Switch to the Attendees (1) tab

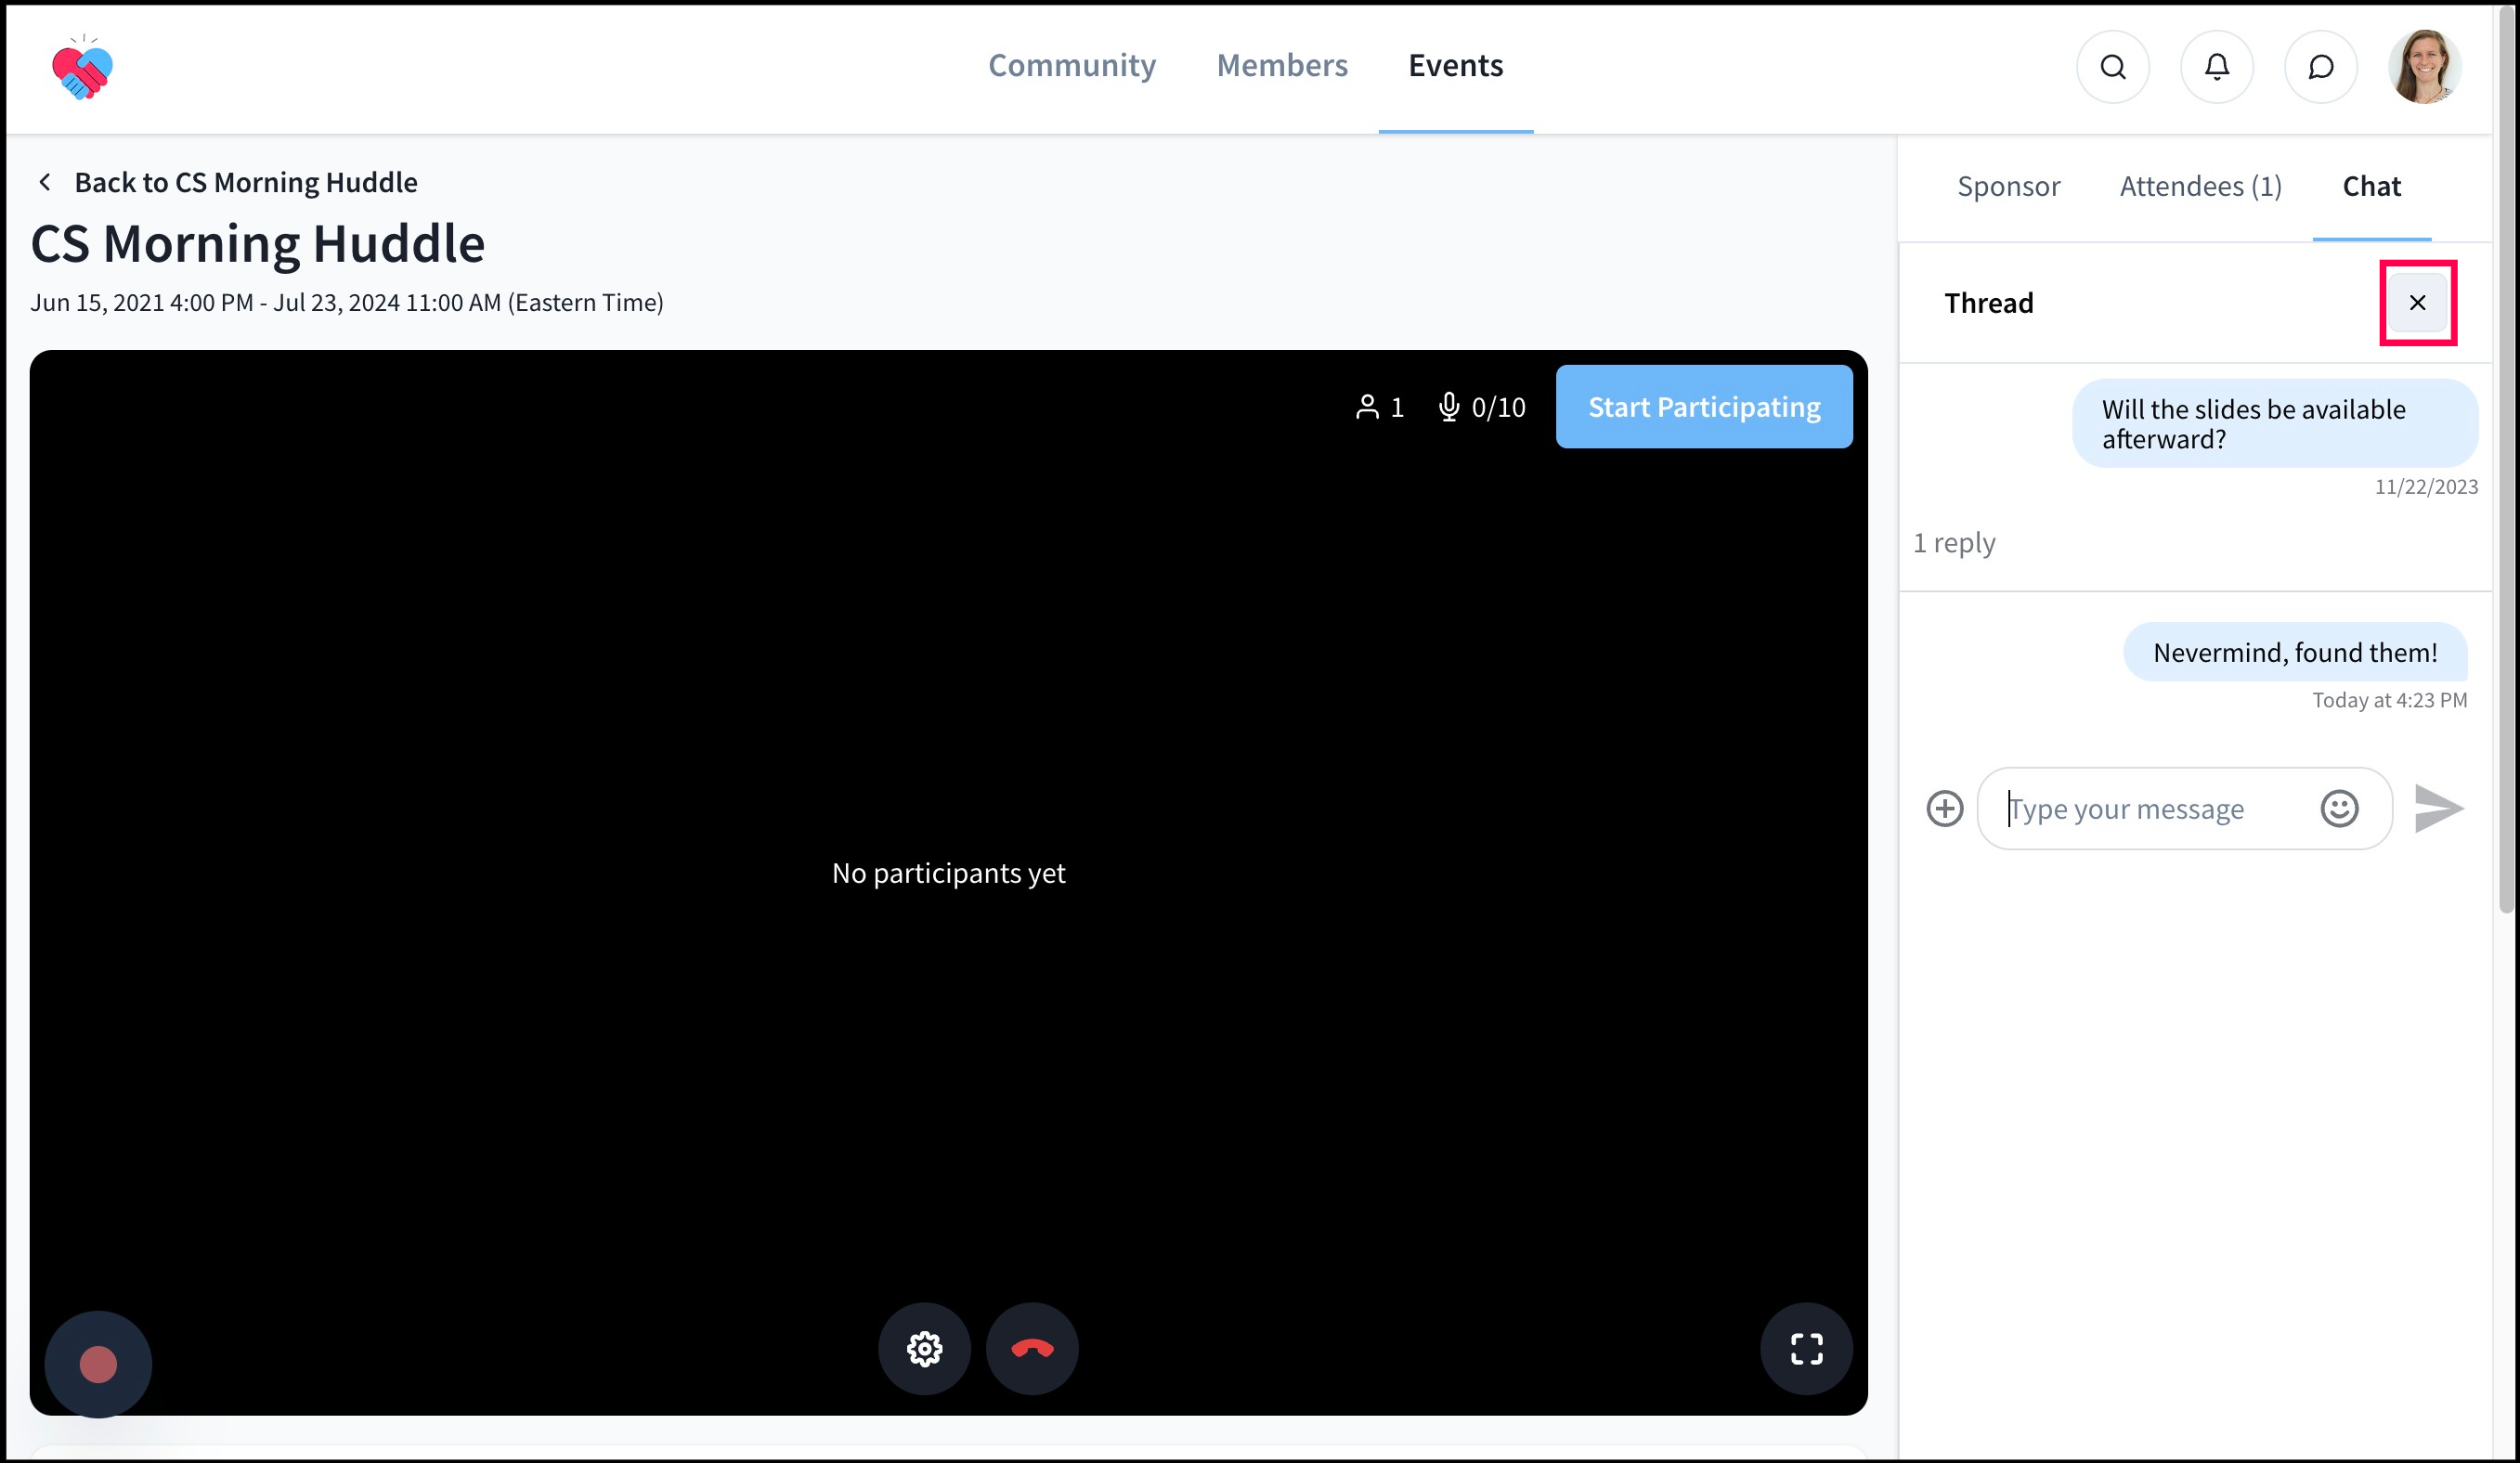[2200, 187]
